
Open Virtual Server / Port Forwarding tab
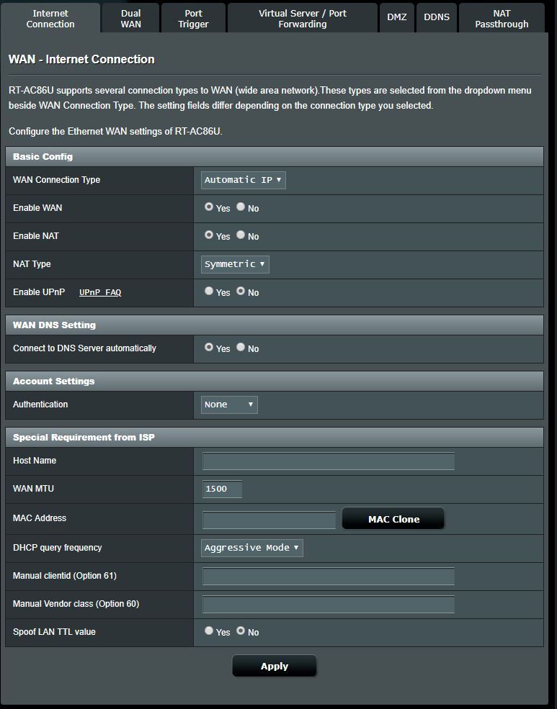(302, 19)
